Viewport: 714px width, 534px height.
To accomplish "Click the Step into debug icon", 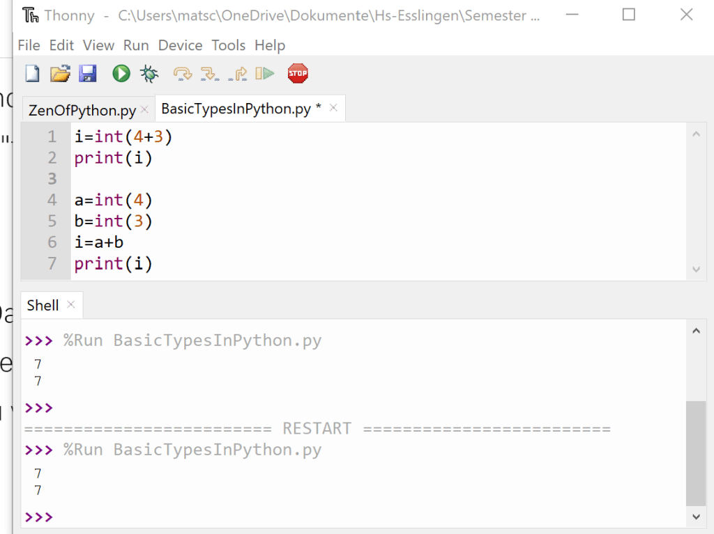I will [x=209, y=73].
